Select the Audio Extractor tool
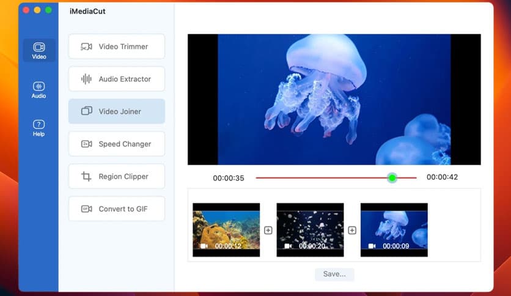Viewport: 511px width, 296px height. (117, 79)
